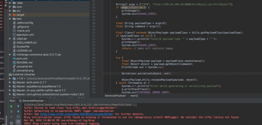Stop the running process square icon
Screen dimensions: 262x125
coord(11,111)
